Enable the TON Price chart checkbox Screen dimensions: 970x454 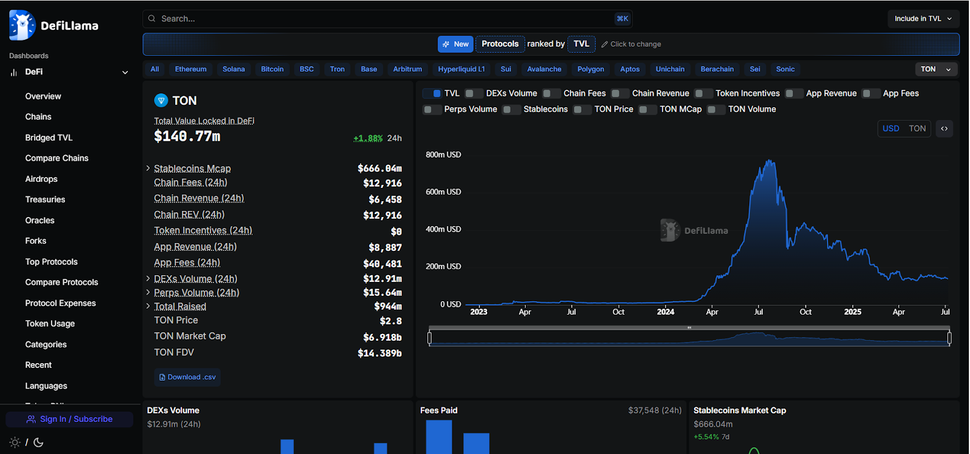[583, 110]
